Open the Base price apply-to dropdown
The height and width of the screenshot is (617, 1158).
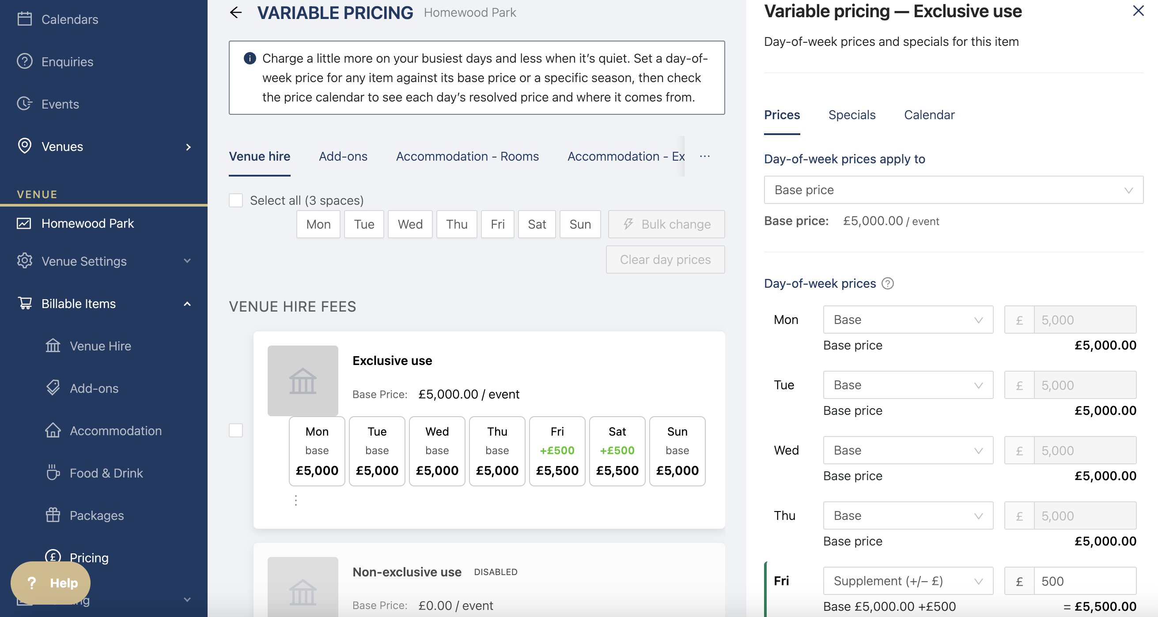pos(954,190)
